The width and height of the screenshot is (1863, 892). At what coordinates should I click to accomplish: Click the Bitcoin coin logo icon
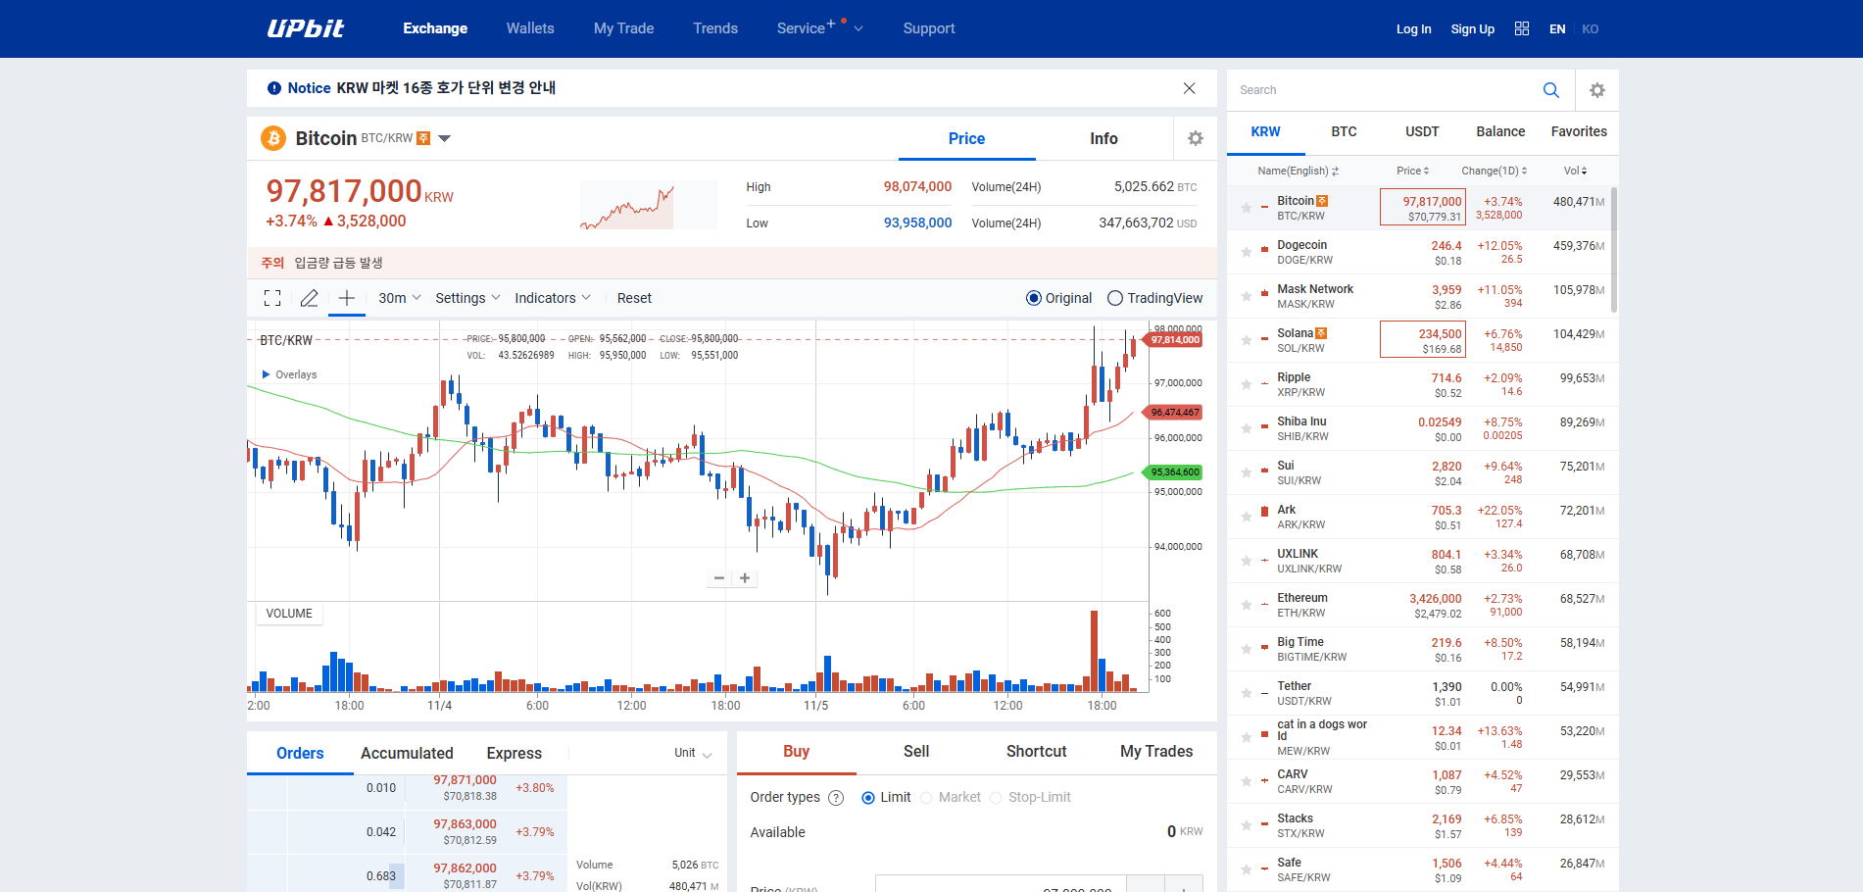tap(273, 138)
